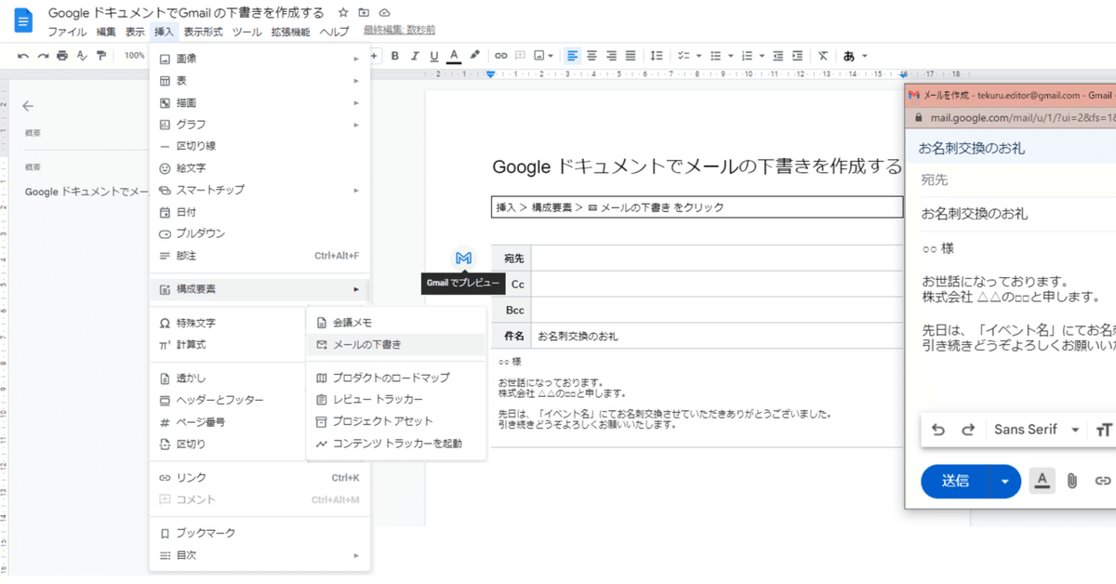Select the paint format tool
The width and height of the screenshot is (1116, 584).
pyautogui.click(x=102, y=56)
